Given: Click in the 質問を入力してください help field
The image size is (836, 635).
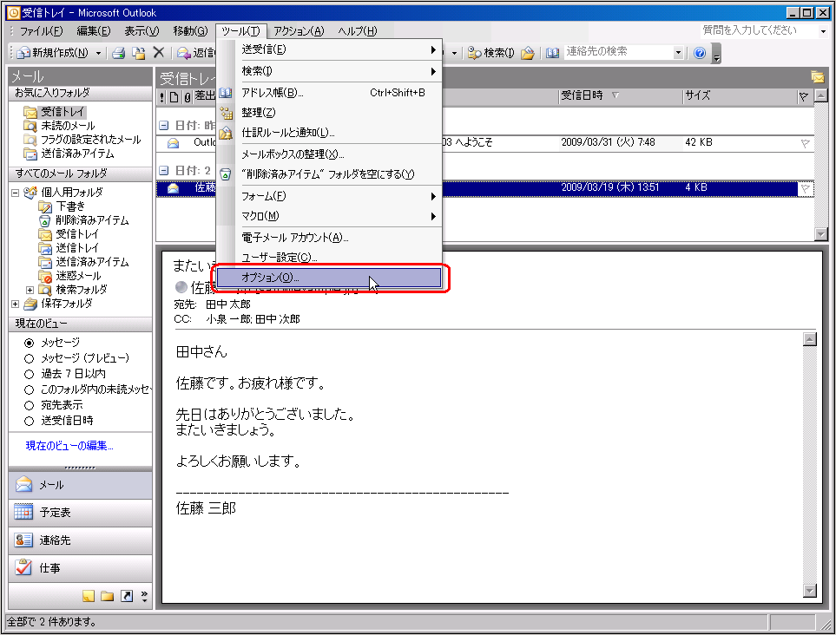Looking at the screenshot, I should (x=758, y=30).
